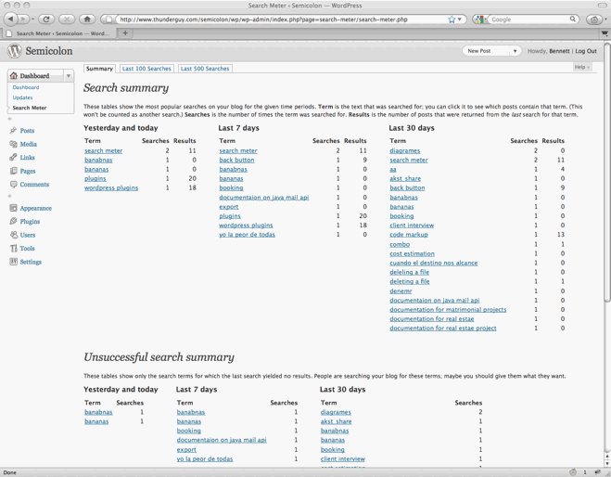The height and width of the screenshot is (477, 611).
Task: Click the Log Out link
Action: tap(586, 51)
